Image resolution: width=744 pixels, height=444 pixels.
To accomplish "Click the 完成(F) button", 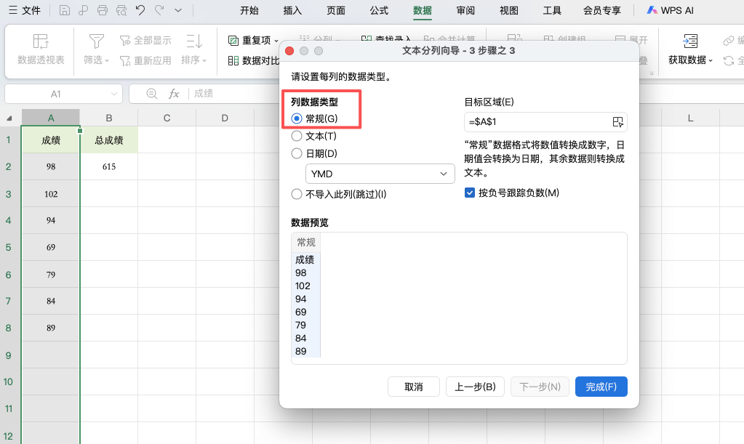I will [601, 387].
